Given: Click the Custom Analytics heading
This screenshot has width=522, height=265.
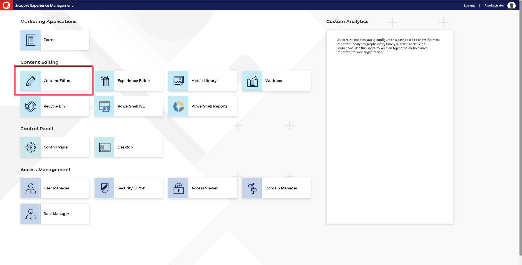Looking at the screenshot, I should click(x=347, y=22).
